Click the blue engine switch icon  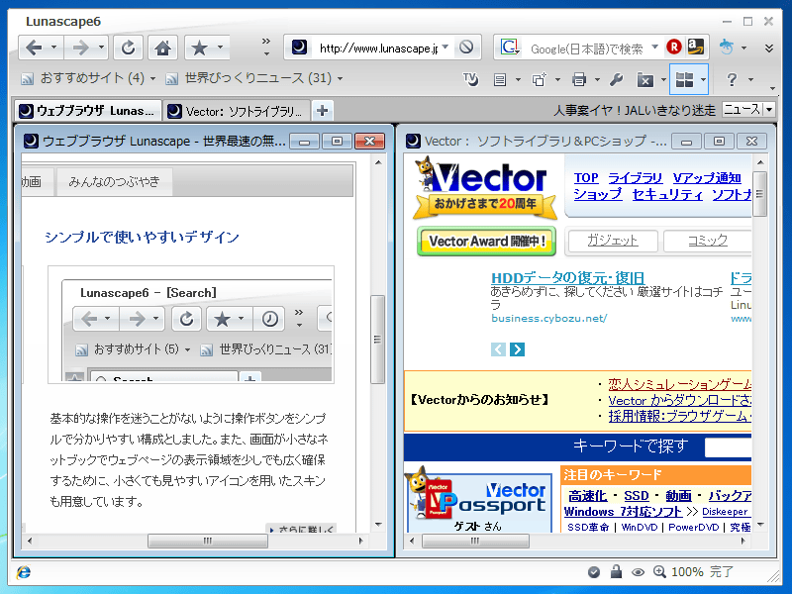click(727, 47)
